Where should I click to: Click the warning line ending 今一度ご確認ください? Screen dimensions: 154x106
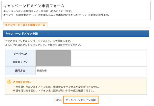point(54,90)
